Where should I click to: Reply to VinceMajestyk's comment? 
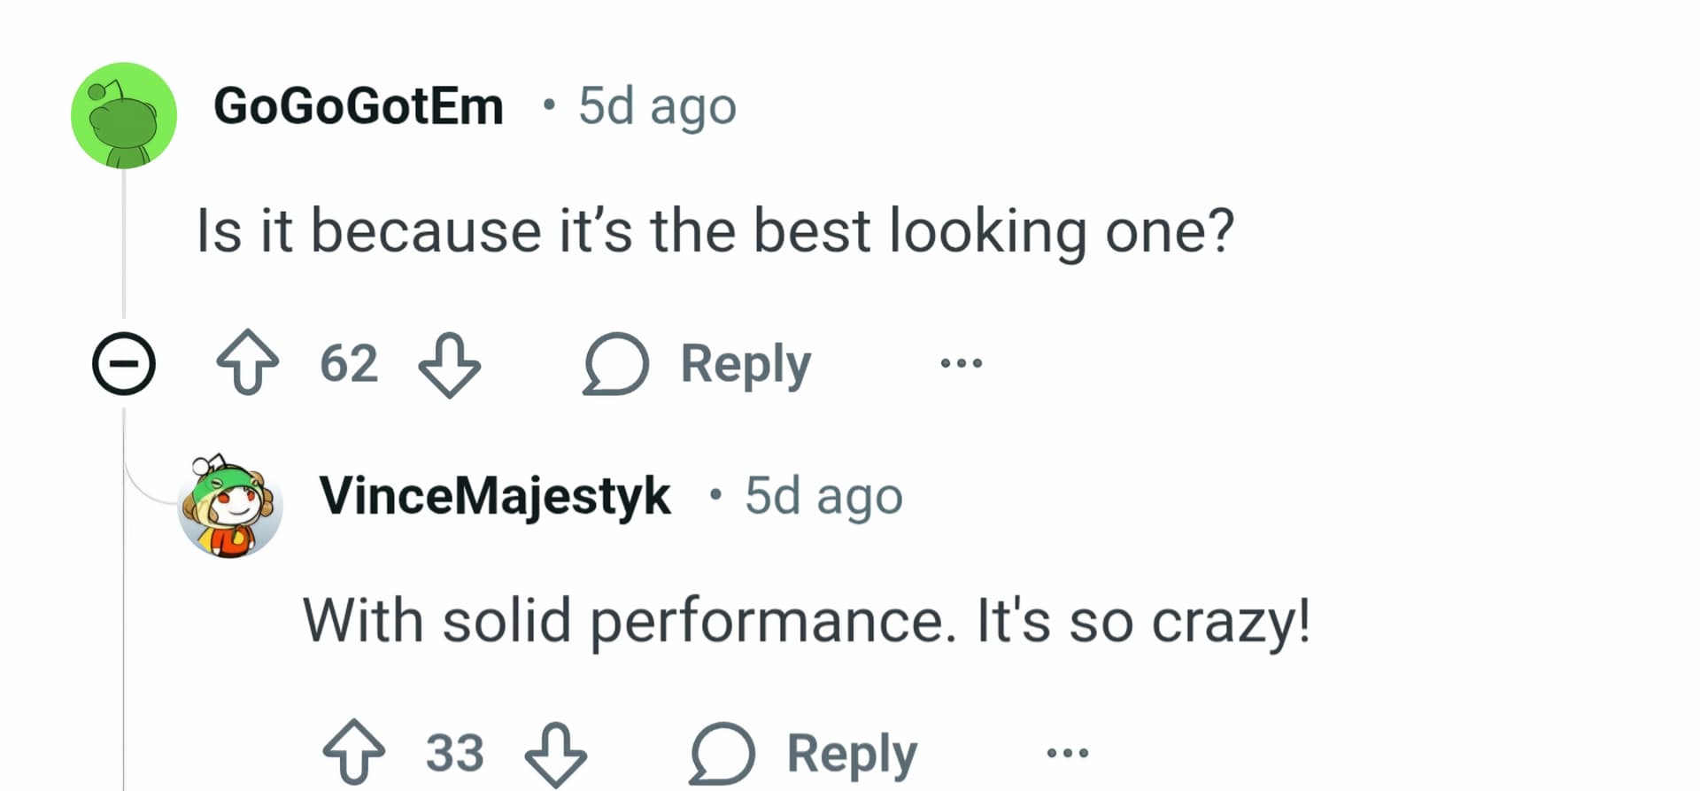tap(804, 754)
